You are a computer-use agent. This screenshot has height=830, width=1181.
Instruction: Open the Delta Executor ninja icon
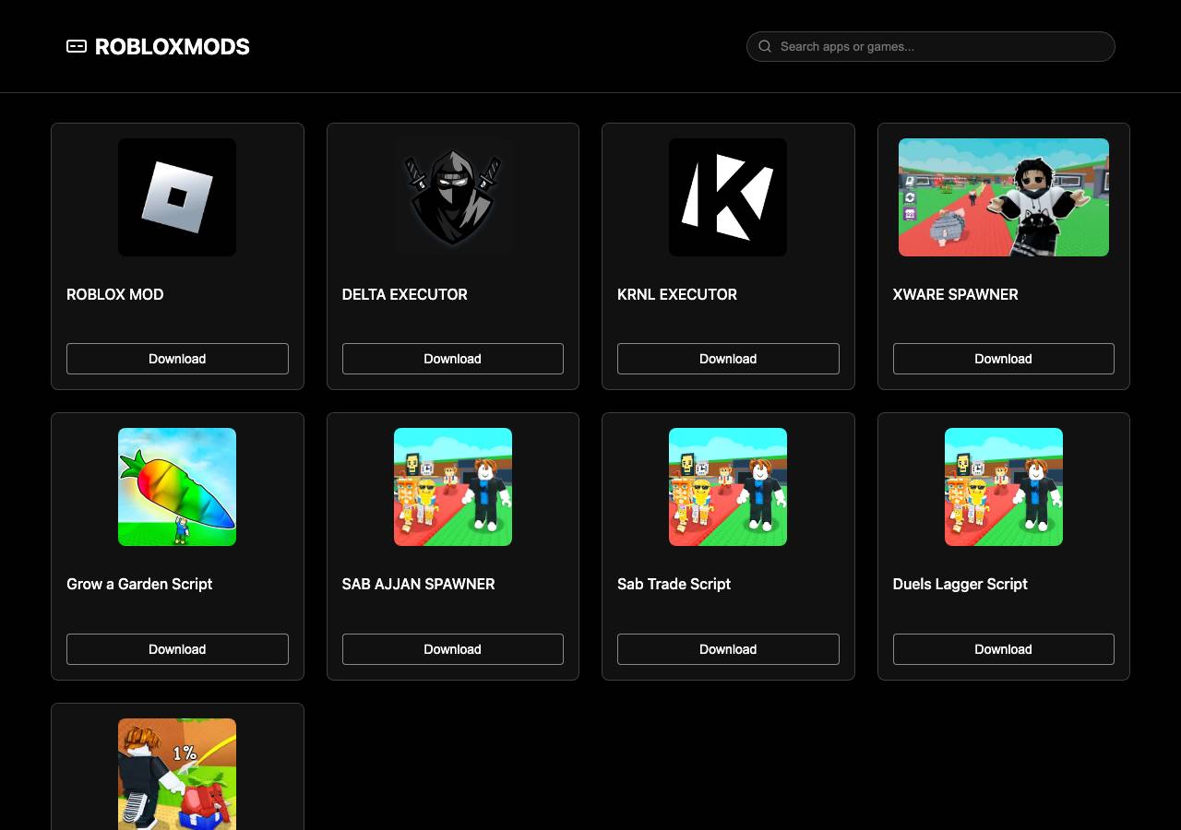[x=452, y=197]
